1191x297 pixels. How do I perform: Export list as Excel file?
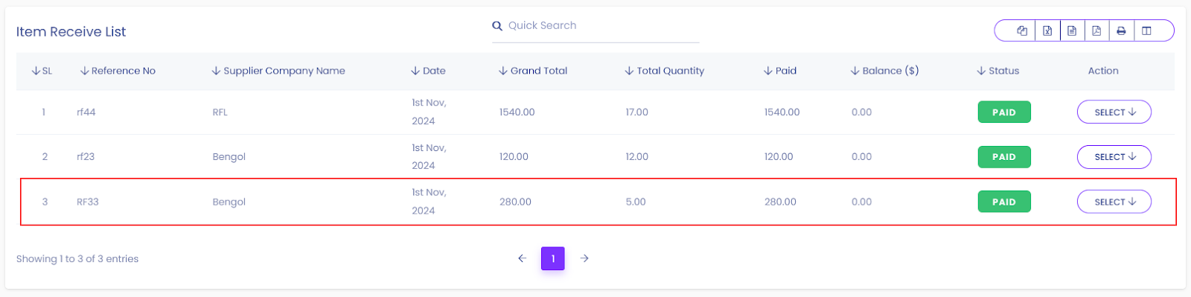click(1047, 31)
